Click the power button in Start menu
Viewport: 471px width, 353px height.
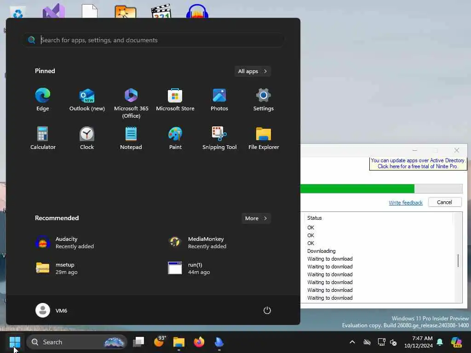[267, 310]
